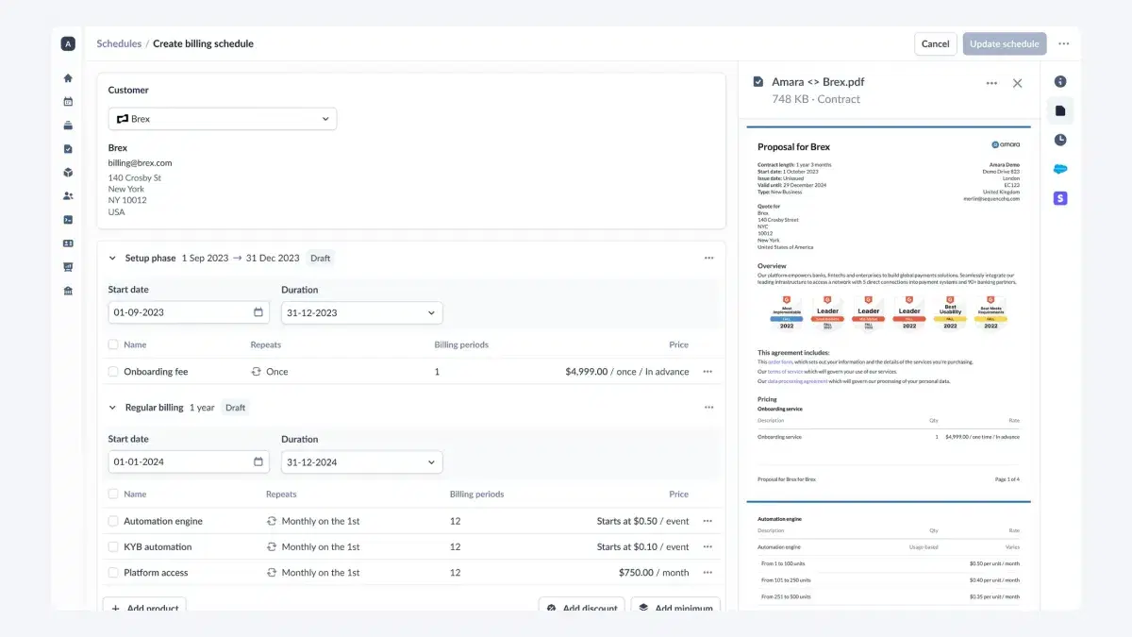The width and height of the screenshot is (1132, 637).
Task: Open calendar picker for 01-01-2024 start date
Action: pyautogui.click(x=258, y=462)
